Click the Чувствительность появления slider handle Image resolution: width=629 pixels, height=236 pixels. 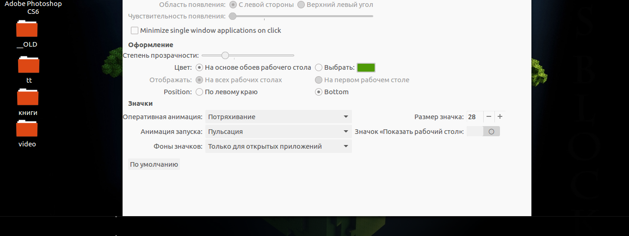[x=233, y=16]
